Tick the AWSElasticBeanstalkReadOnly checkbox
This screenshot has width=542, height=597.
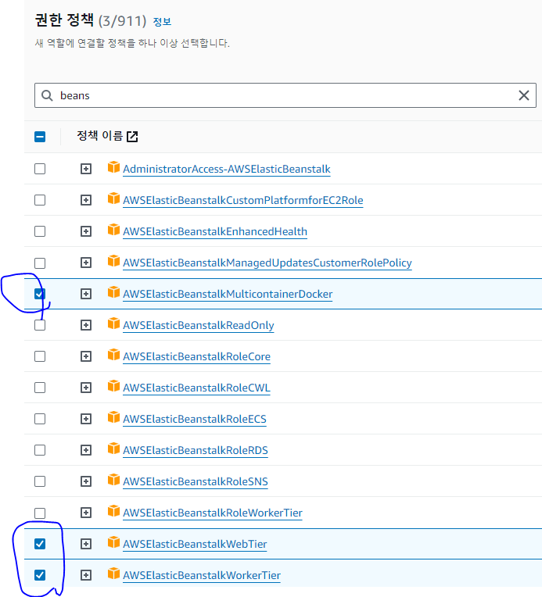[x=40, y=325]
